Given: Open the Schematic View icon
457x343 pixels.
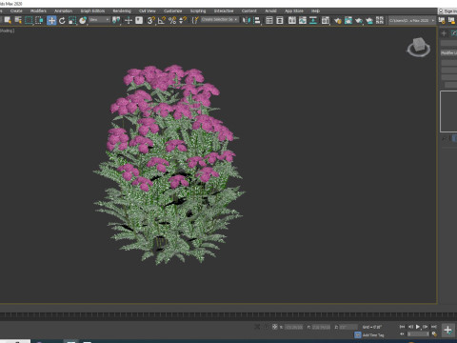Looking at the screenshot, I should tap(313, 20).
